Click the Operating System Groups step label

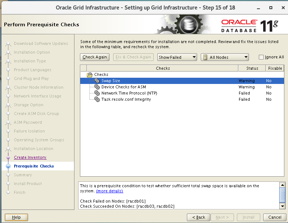point(39,140)
